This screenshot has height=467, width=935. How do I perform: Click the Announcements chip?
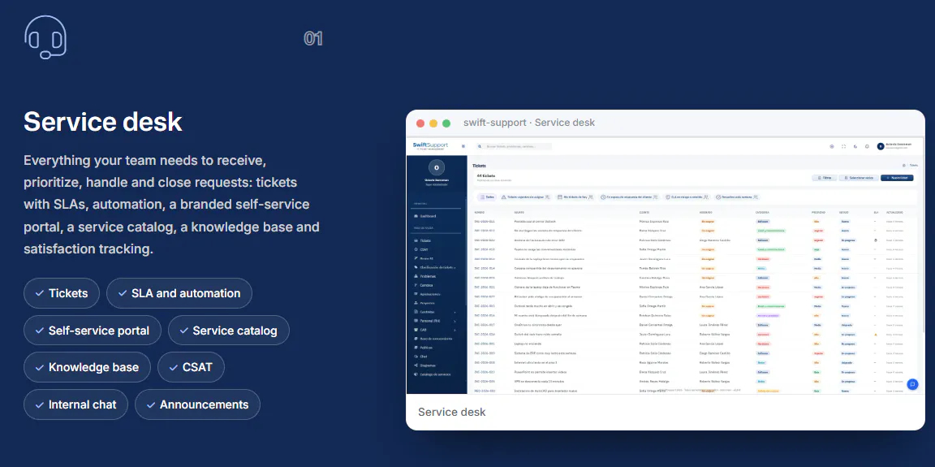197,404
